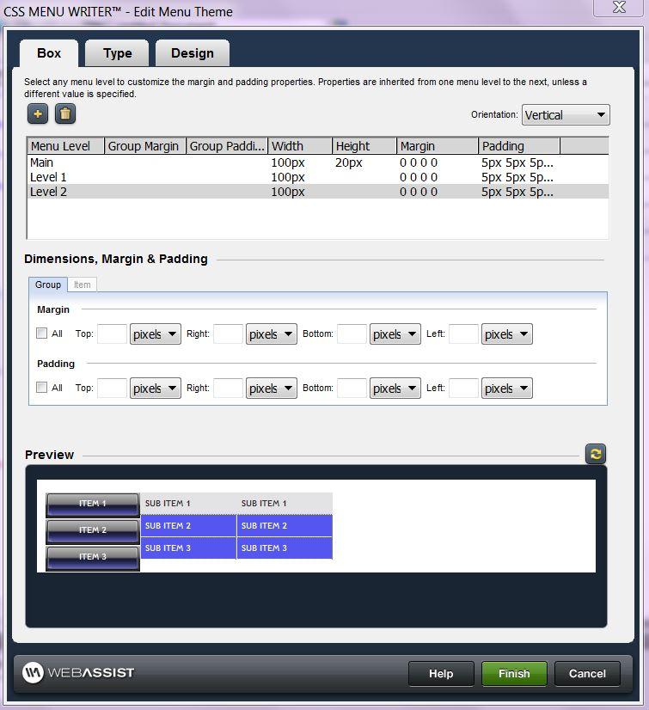649x710 pixels.
Task: Click the Margin Bottom input field
Action: (352, 334)
